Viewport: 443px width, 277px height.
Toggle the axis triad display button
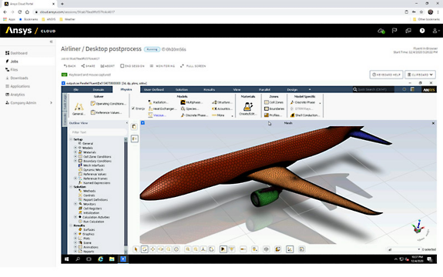click(290, 249)
